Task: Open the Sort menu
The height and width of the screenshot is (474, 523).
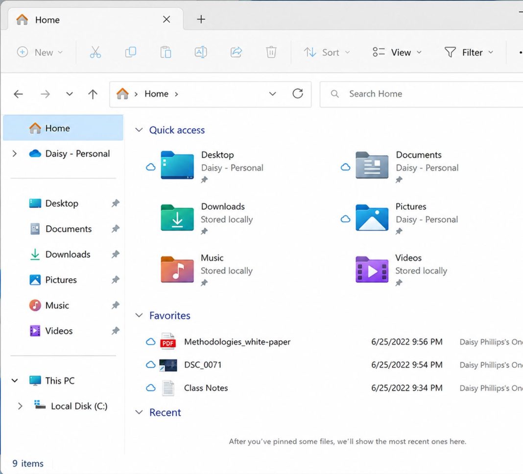Action: pyautogui.click(x=327, y=52)
